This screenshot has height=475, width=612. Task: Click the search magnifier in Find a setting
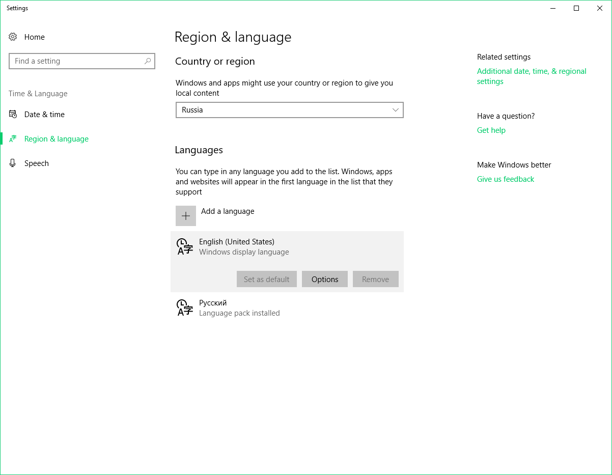coord(148,61)
